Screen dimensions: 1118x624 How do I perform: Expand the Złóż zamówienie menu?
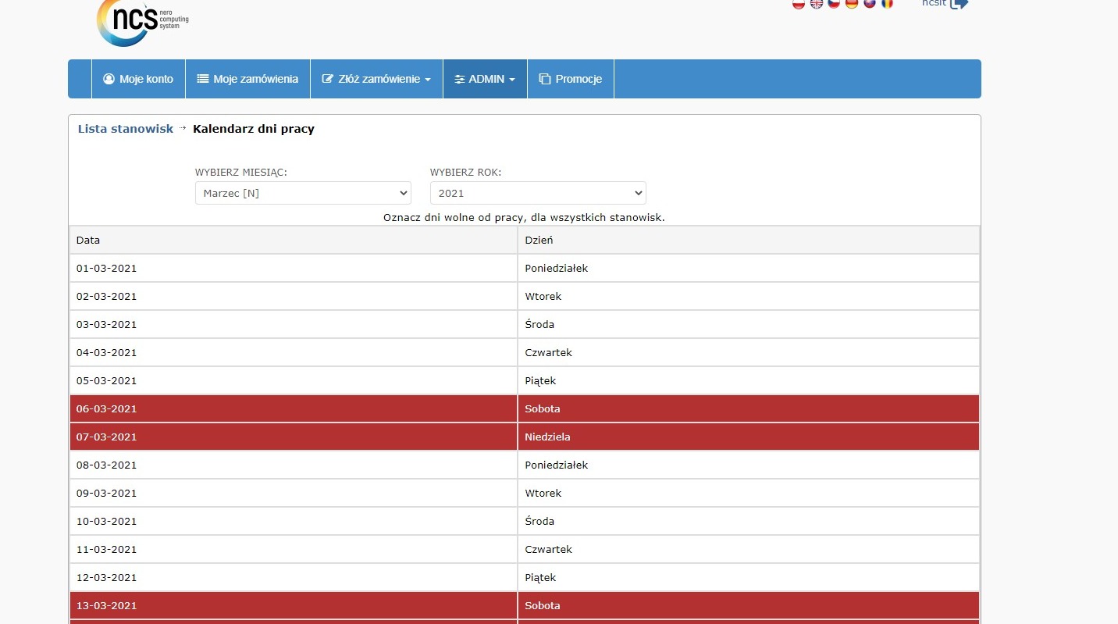pyautogui.click(x=376, y=79)
